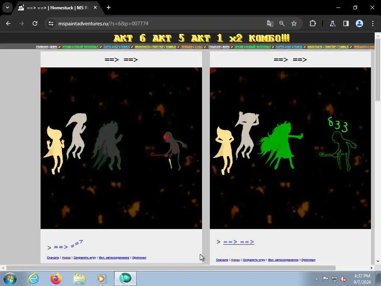Click the vertical scrollbar thumb
381x286 pixels.
[x=378, y=70]
